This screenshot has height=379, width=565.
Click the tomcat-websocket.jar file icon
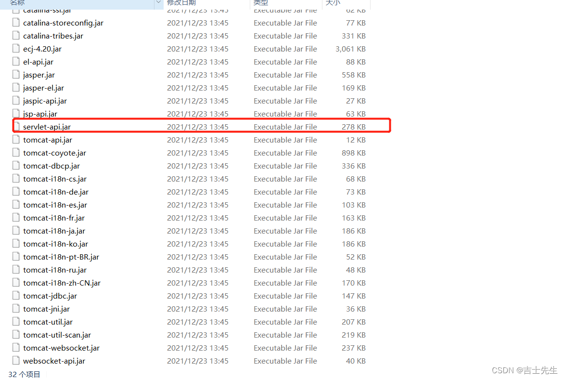pos(16,348)
